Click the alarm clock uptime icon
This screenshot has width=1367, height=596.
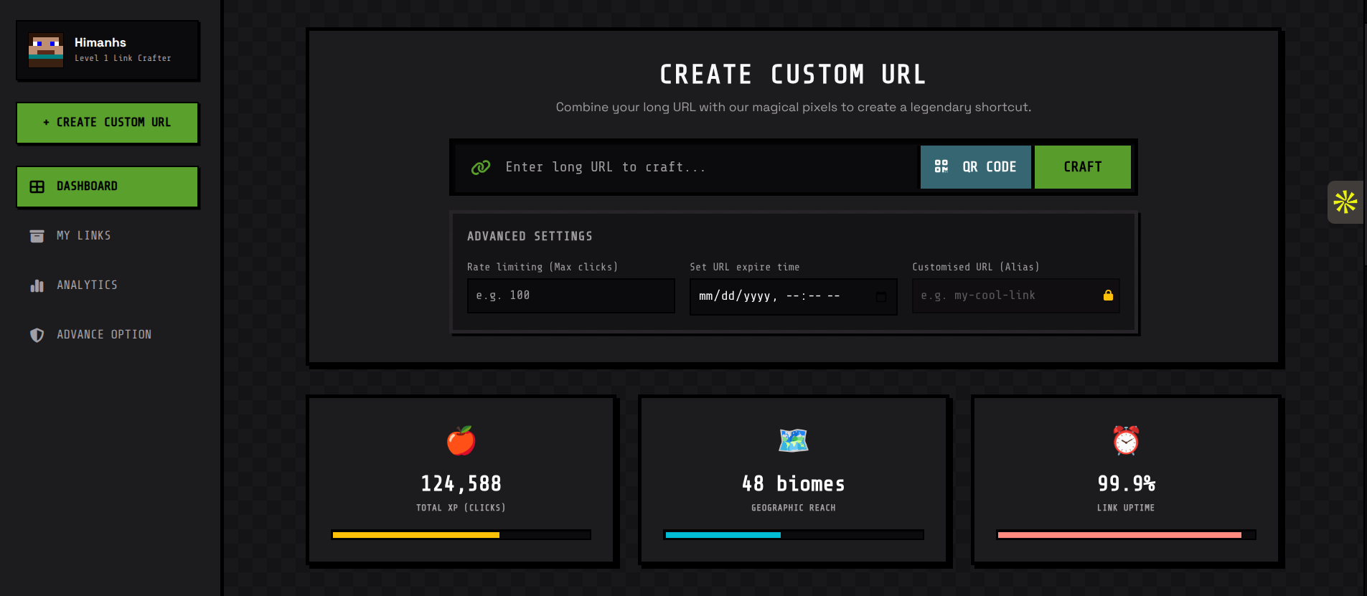point(1126,440)
